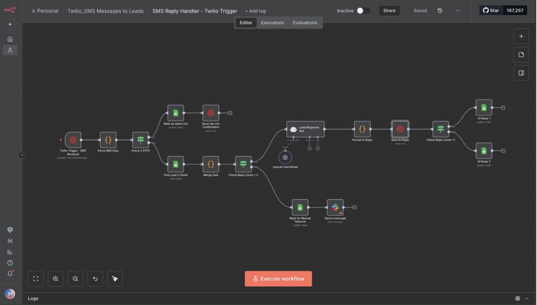The width and height of the screenshot is (537, 305).
Task: Select Mark as Opted Out sheet node
Action: tap(176, 113)
